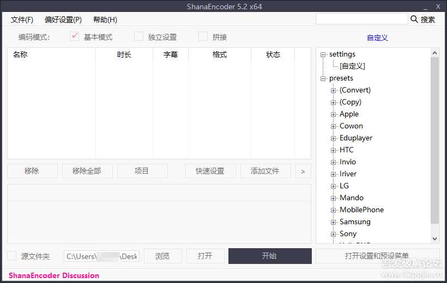Open the 帮助(H) menu
The height and width of the screenshot is (283, 447).
tap(105, 20)
